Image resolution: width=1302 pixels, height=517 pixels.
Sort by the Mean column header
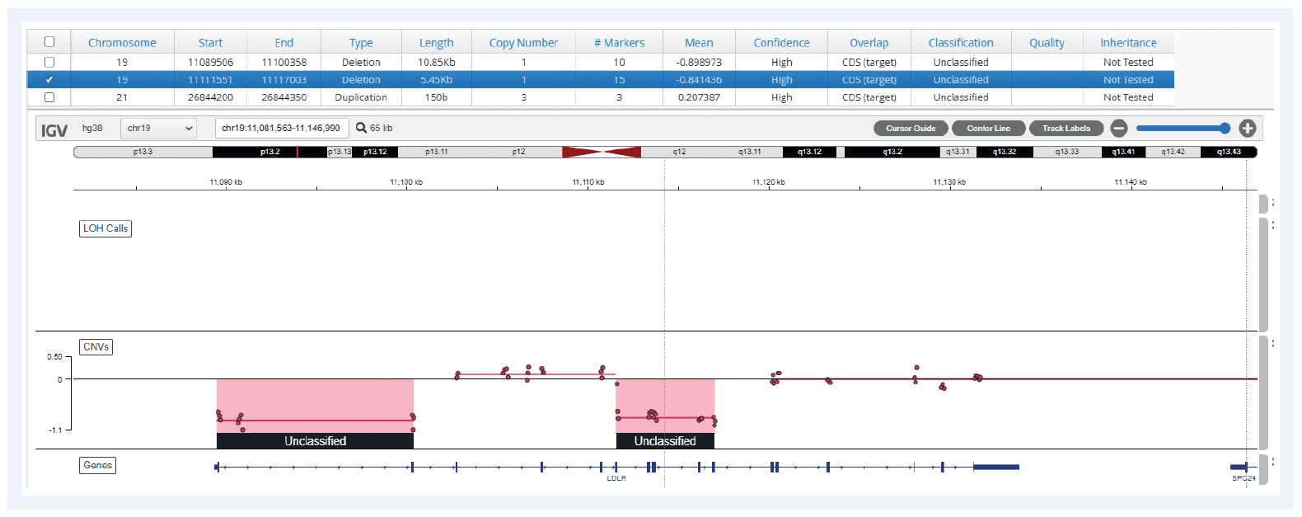[699, 43]
